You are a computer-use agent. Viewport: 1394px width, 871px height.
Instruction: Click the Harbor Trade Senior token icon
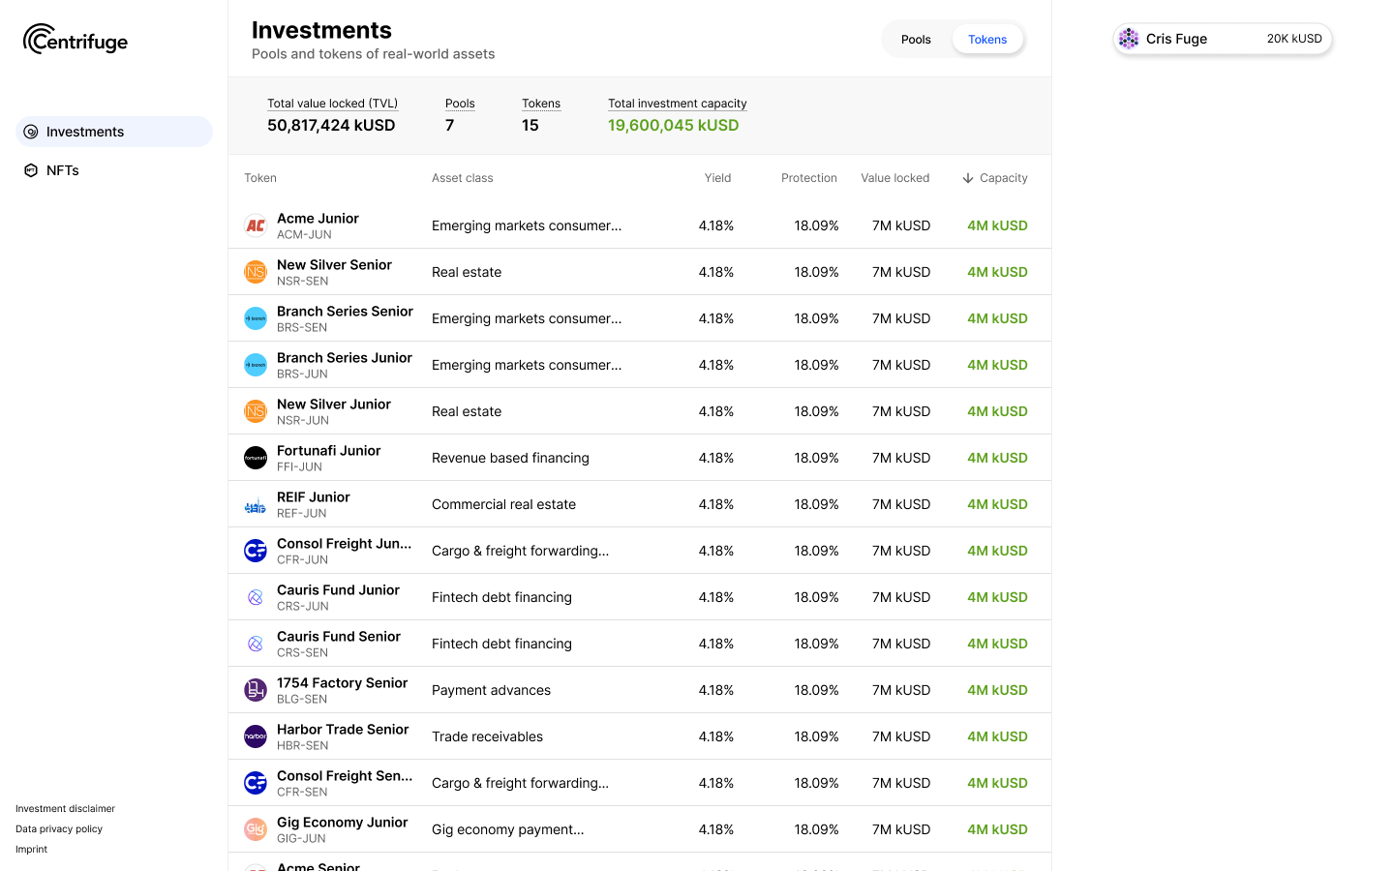256,736
